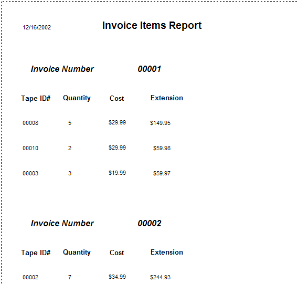This screenshot has width=298, height=284.
Task: Click extension value $59.98
Action: 162,148
